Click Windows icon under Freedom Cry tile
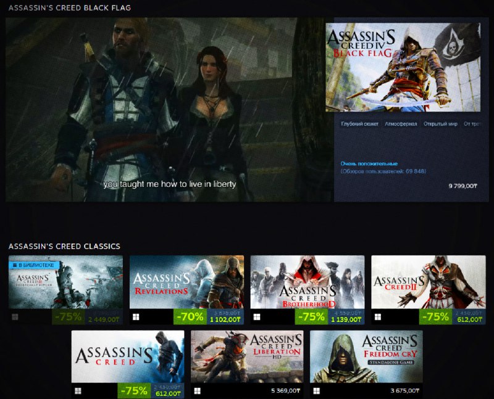This screenshot has height=399, width=494. pos(316,391)
